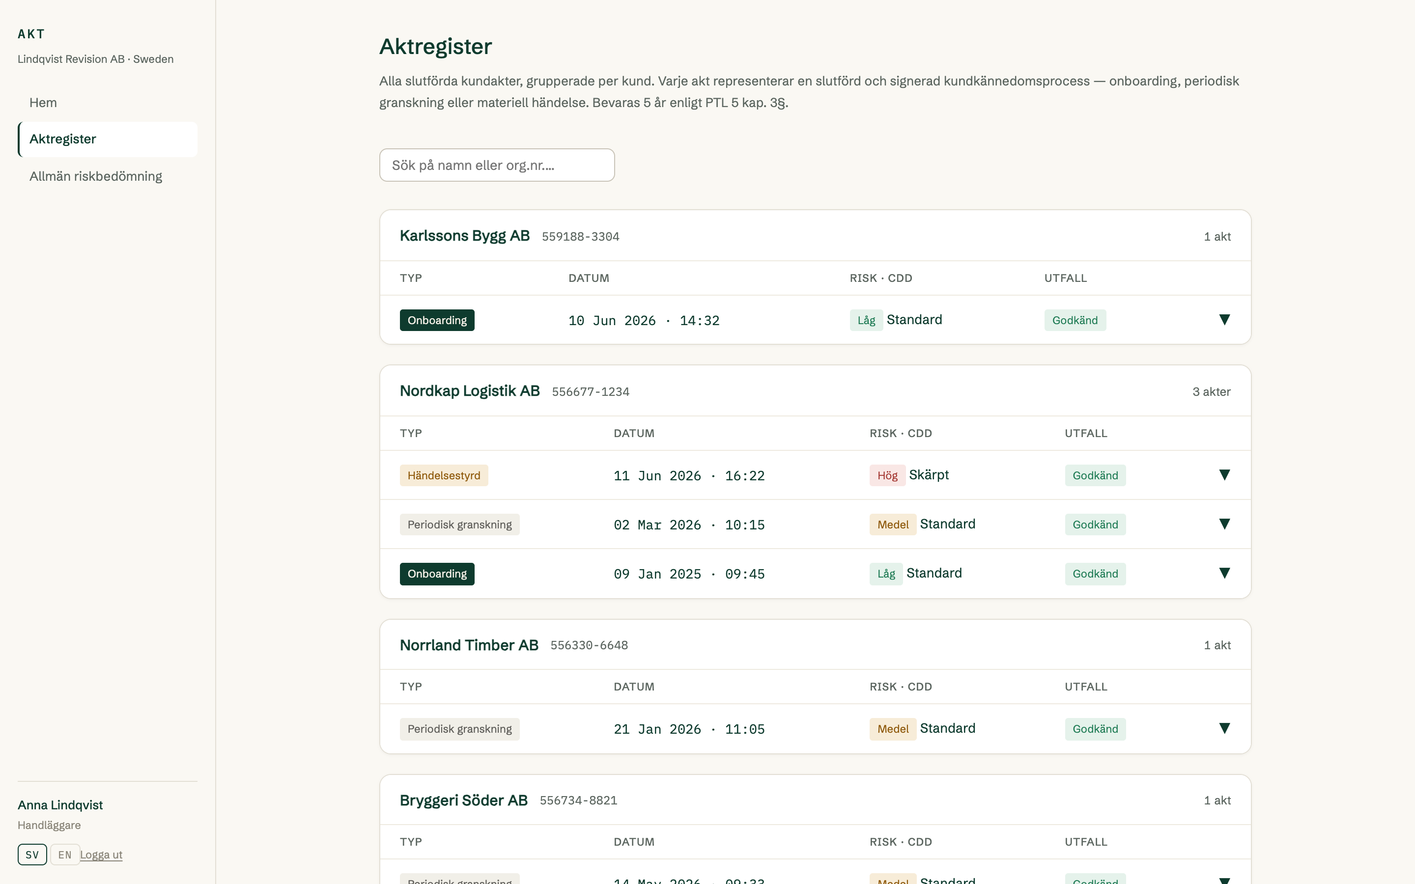Image resolution: width=1415 pixels, height=884 pixels.
Task: Click the Onboarding badge in Nordkap Logistik
Action: pos(437,574)
